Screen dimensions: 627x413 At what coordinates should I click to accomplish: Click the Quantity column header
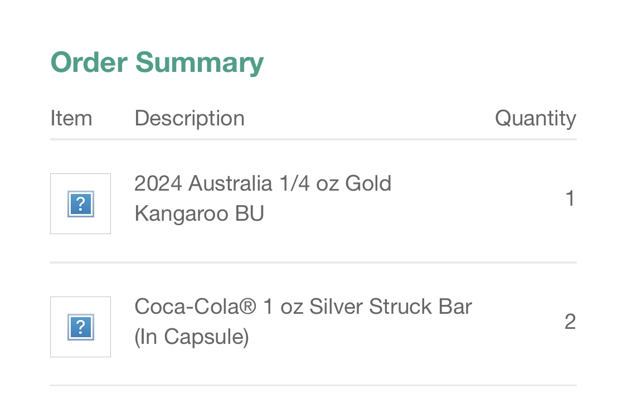536,118
